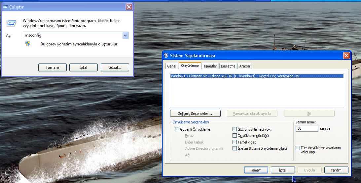The image size is (361, 183).
Task: Open the Araçlar tab
Action: 245,66
